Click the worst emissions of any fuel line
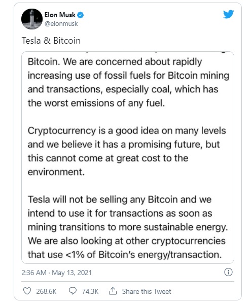Image resolution: width=252 pixels, height=304 pixels. click(x=96, y=103)
